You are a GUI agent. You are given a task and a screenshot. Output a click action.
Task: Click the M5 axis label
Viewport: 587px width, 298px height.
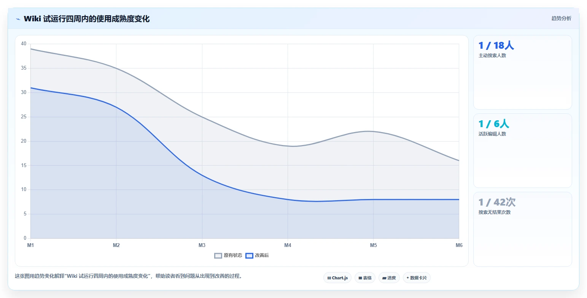click(373, 245)
